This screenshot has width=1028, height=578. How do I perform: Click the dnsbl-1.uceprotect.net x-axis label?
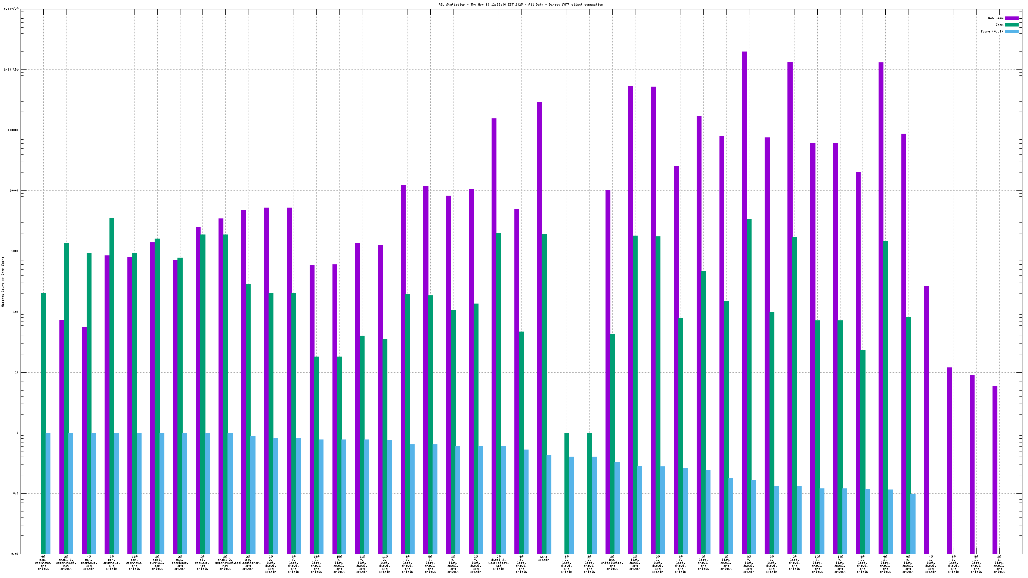click(x=66, y=563)
